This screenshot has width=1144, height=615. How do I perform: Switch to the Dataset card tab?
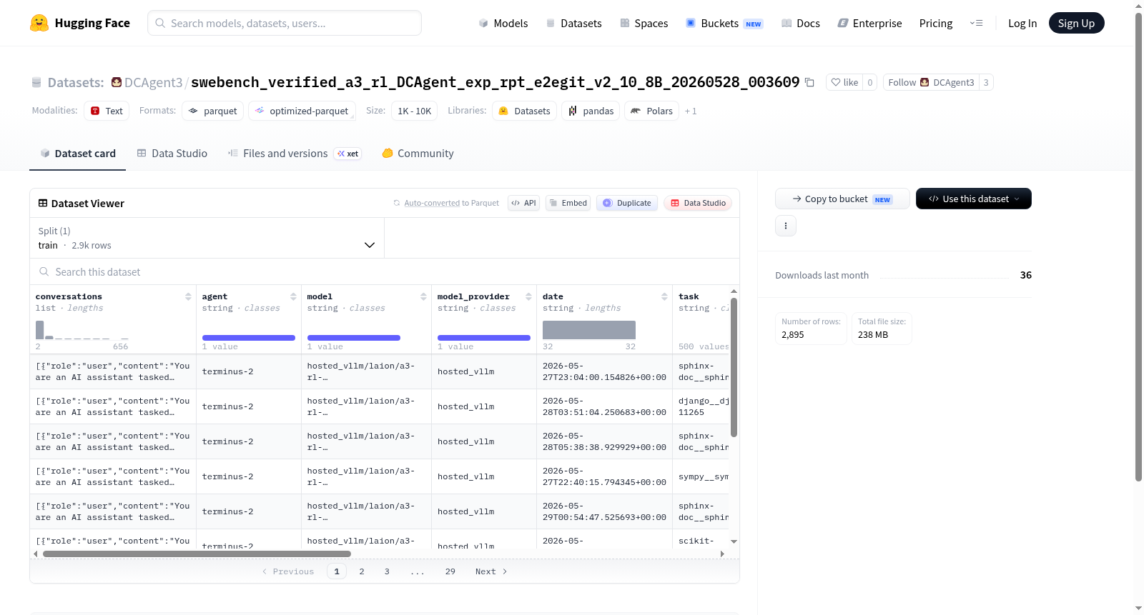77,154
